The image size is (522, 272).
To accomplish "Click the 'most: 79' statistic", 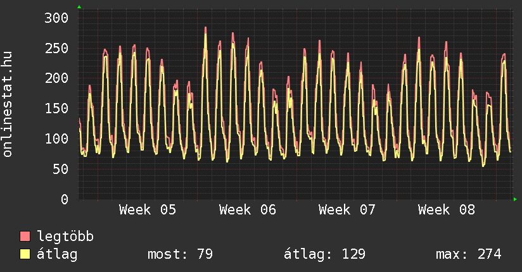I will coord(180,254).
